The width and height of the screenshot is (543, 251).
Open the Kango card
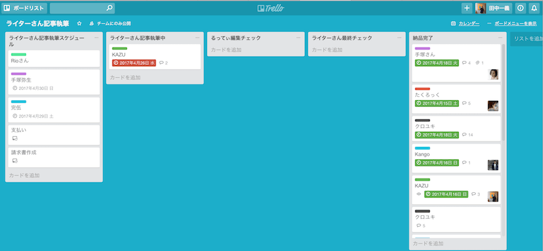456,158
